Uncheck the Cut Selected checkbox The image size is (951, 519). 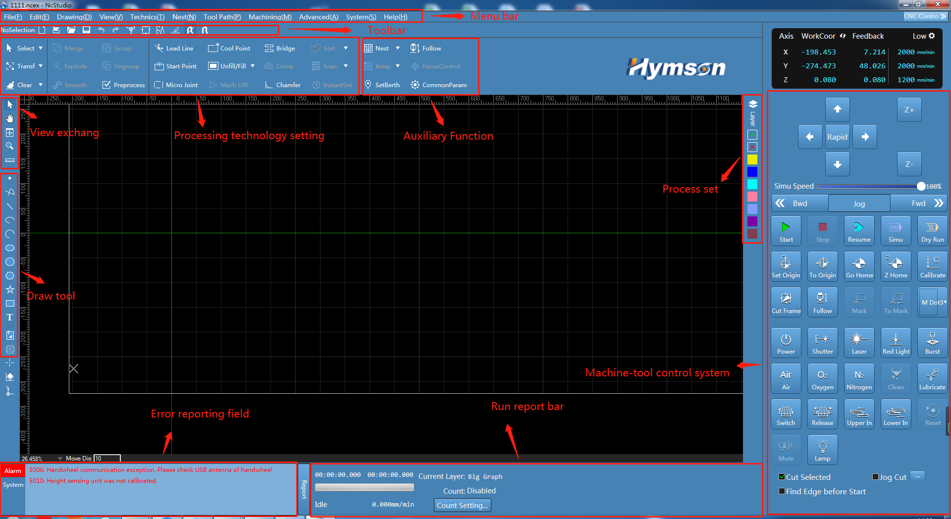[782, 477]
